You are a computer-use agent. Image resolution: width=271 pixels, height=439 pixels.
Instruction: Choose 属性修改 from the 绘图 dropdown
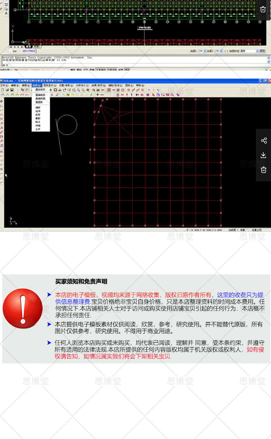(x=40, y=89)
